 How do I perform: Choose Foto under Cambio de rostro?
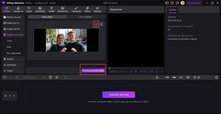9,47
